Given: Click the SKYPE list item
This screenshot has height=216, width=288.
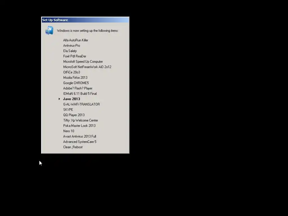Looking at the screenshot, I should point(68,110).
